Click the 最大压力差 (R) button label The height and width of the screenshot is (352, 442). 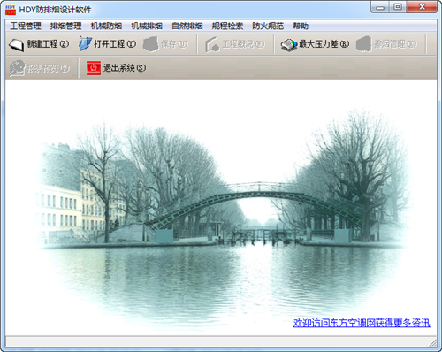click(x=324, y=44)
